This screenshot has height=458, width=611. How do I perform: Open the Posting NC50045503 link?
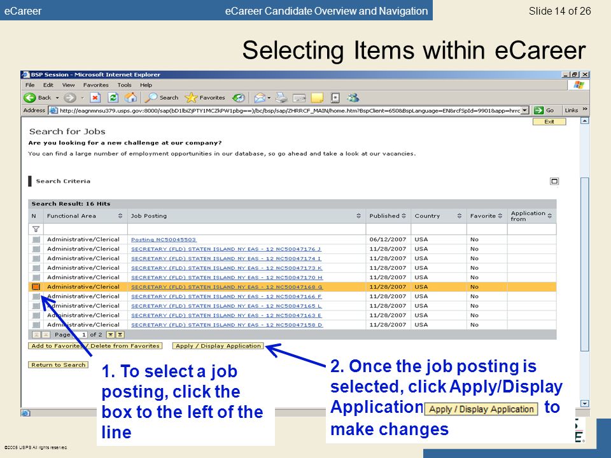click(164, 240)
